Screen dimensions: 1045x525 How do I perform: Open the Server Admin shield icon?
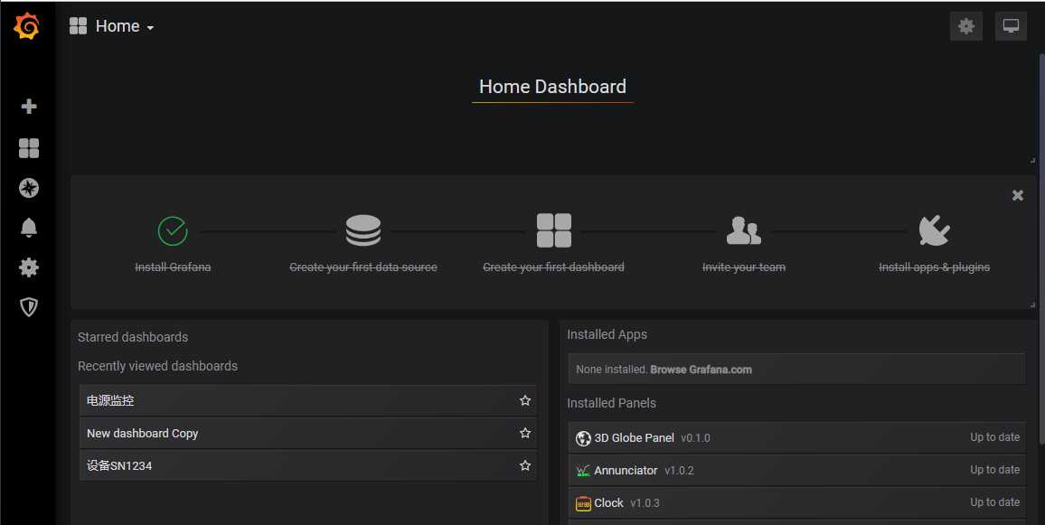(29, 306)
